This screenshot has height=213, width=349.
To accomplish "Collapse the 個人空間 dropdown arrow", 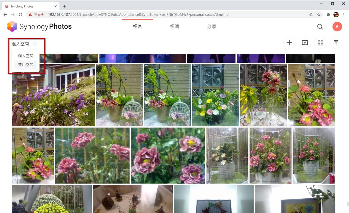I will coord(35,44).
